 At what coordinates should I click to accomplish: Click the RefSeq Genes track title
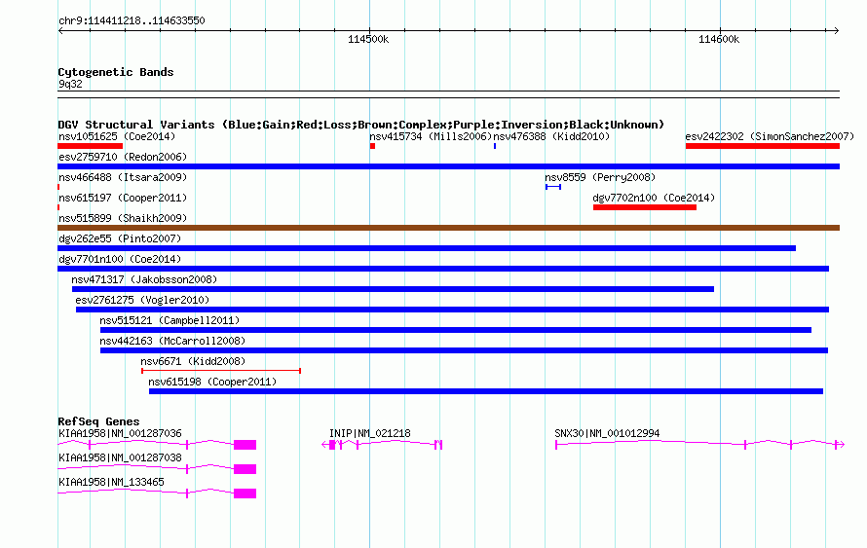coord(99,421)
